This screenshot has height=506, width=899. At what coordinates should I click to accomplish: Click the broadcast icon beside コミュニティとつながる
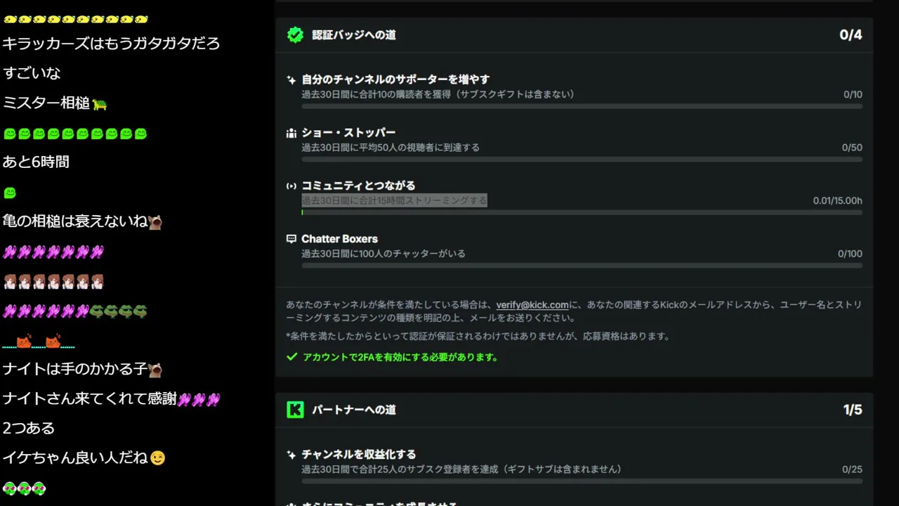(291, 186)
